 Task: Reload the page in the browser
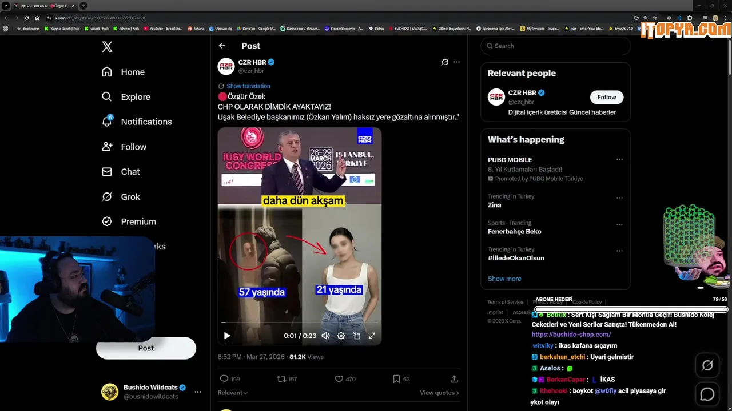26,18
